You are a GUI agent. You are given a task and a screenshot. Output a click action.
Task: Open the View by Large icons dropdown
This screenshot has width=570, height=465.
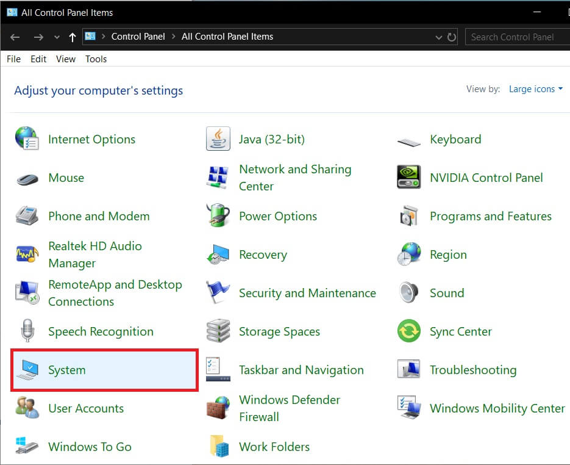tap(536, 88)
